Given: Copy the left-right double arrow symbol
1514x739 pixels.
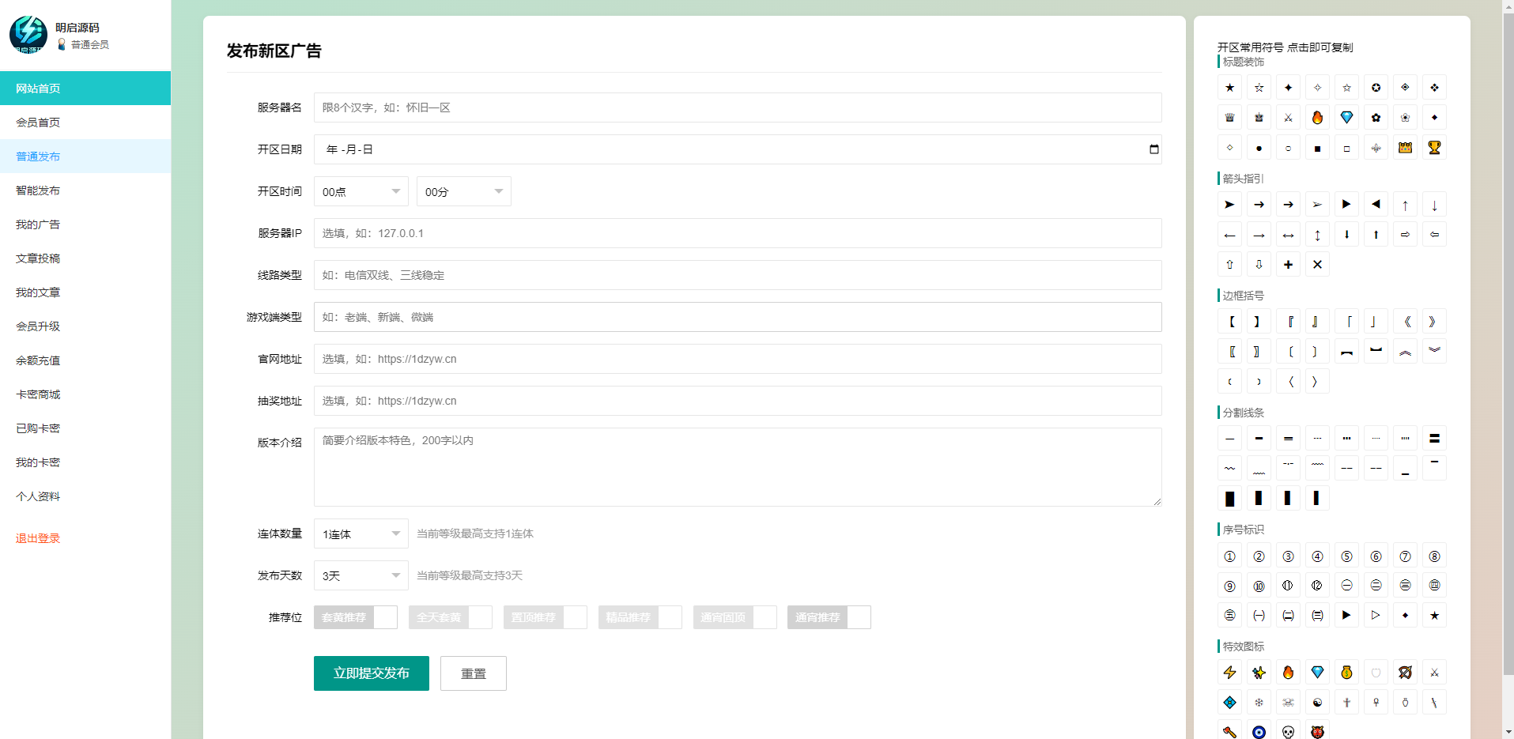Looking at the screenshot, I should (1288, 235).
